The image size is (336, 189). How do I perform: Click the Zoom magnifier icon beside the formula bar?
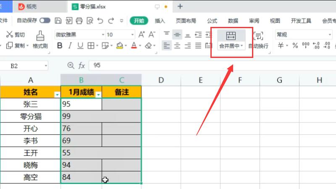(x=70, y=66)
